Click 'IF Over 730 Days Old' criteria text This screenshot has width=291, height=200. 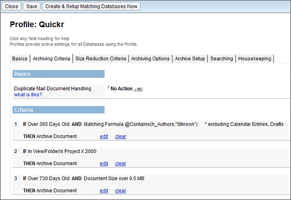[46, 178]
